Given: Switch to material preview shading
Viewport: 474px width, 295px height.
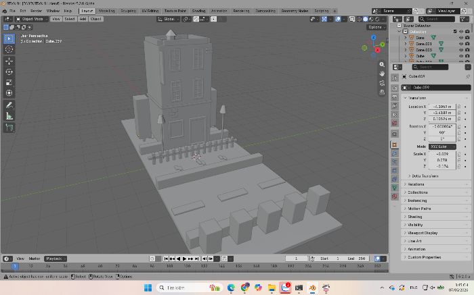Looking at the screenshot, I should coord(371,19).
